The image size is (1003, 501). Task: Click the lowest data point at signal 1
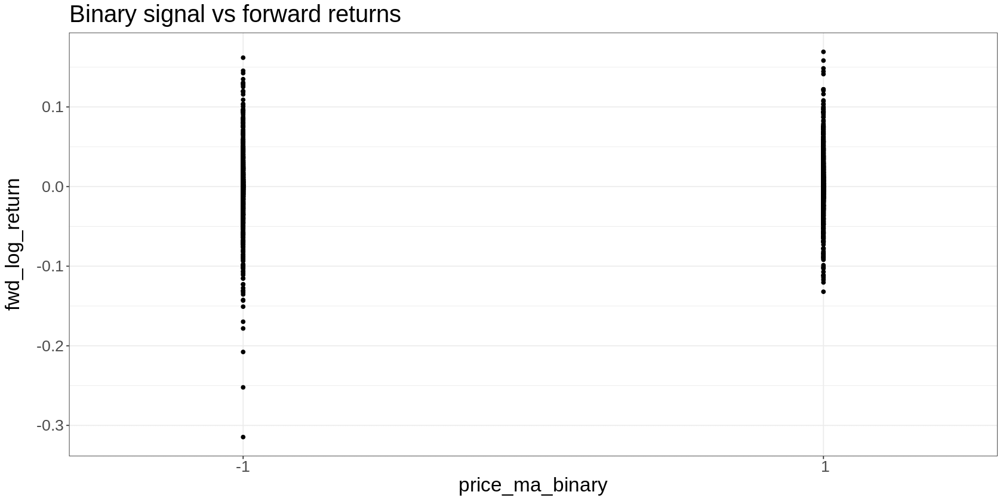click(823, 292)
